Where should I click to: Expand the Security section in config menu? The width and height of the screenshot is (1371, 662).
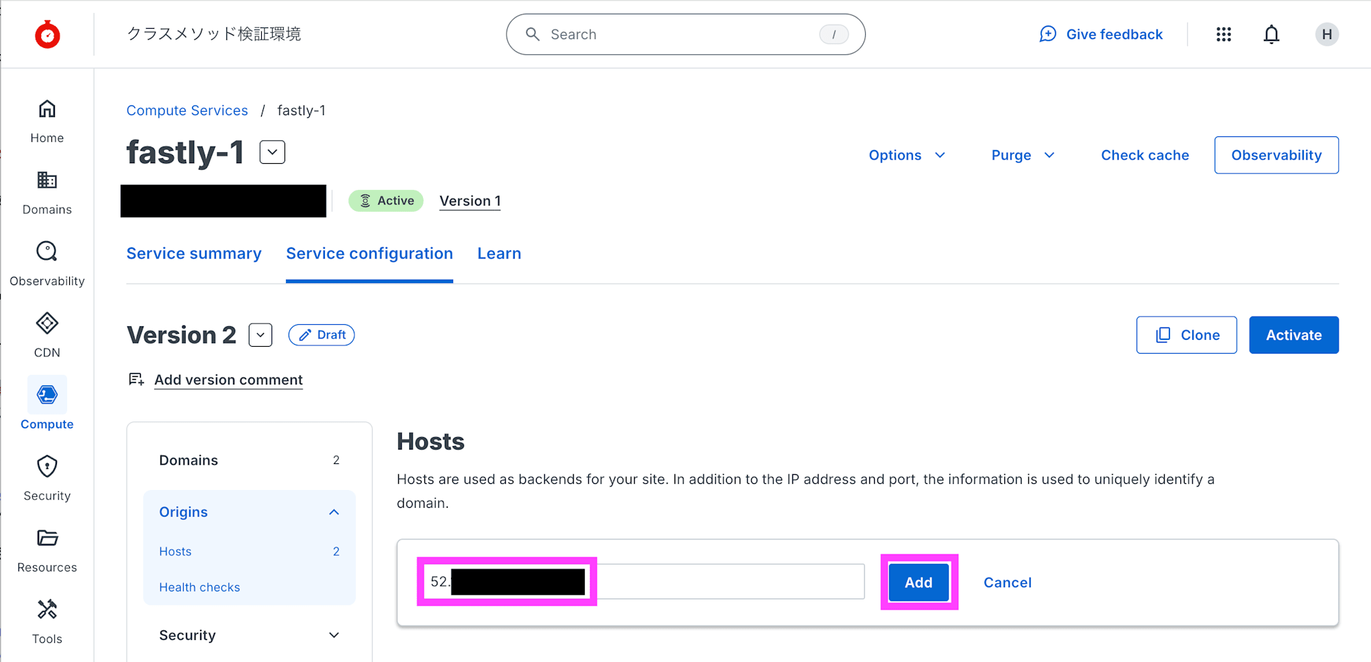click(334, 635)
